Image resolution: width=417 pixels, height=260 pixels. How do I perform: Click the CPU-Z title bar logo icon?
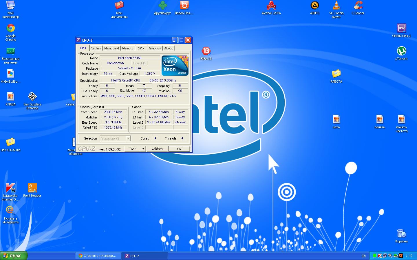pyautogui.click(x=78, y=40)
